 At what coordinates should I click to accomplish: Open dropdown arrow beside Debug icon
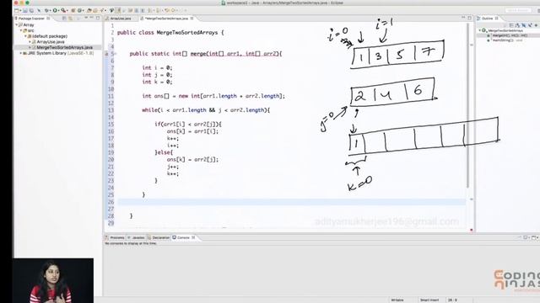click(50, 11)
